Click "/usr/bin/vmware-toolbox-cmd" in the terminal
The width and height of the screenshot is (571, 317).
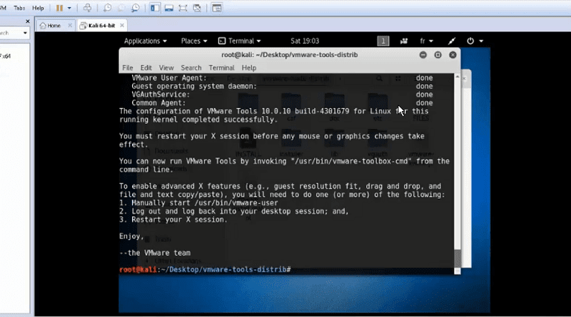351,161
